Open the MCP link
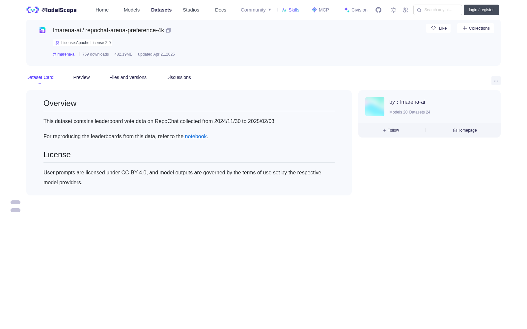 [x=320, y=10]
